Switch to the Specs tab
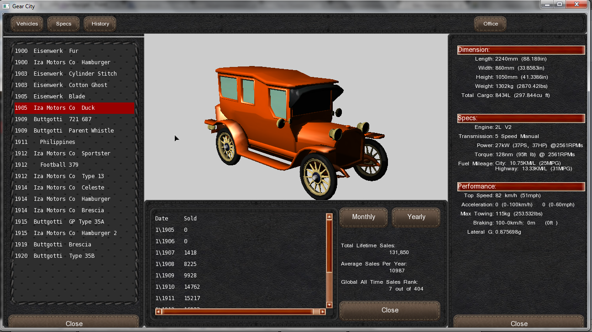592x332 pixels. coord(63,24)
